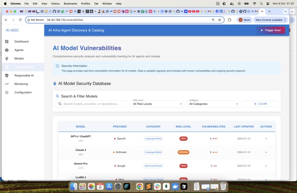Open the Window menu
Image resolution: width=297 pixels, height=193 pixels.
click(107, 4)
